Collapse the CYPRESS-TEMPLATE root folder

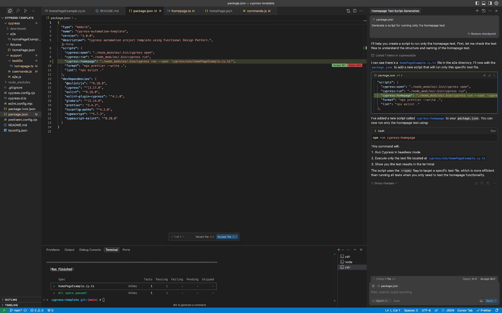[x=3, y=18]
